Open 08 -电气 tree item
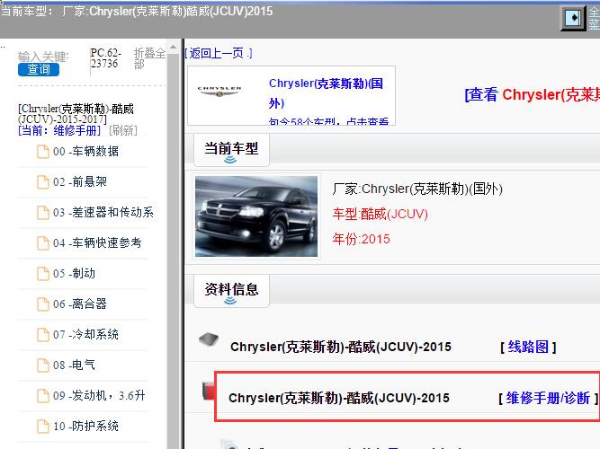This screenshot has height=449, width=600. coord(74,365)
